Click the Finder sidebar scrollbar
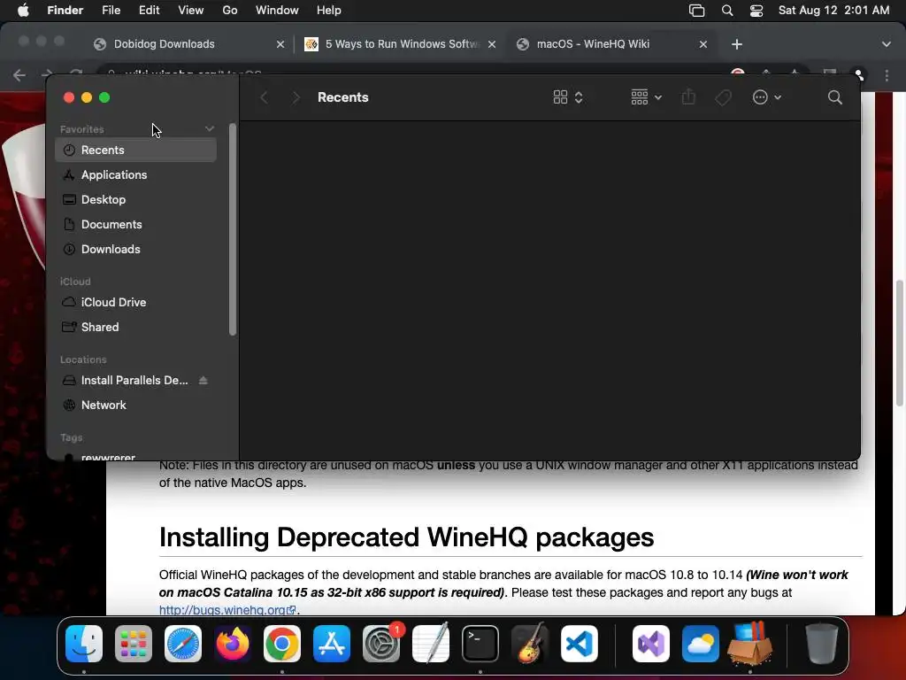This screenshot has width=906, height=680. (x=233, y=229)
